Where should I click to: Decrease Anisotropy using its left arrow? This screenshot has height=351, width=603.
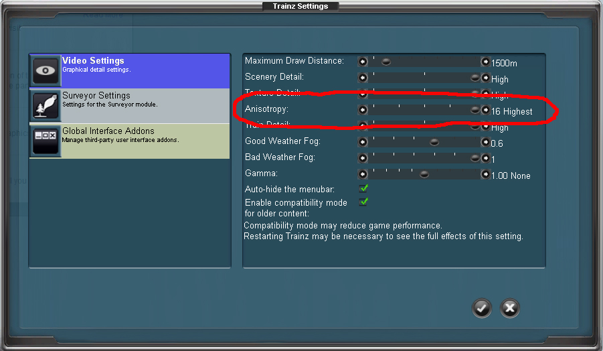363,110
